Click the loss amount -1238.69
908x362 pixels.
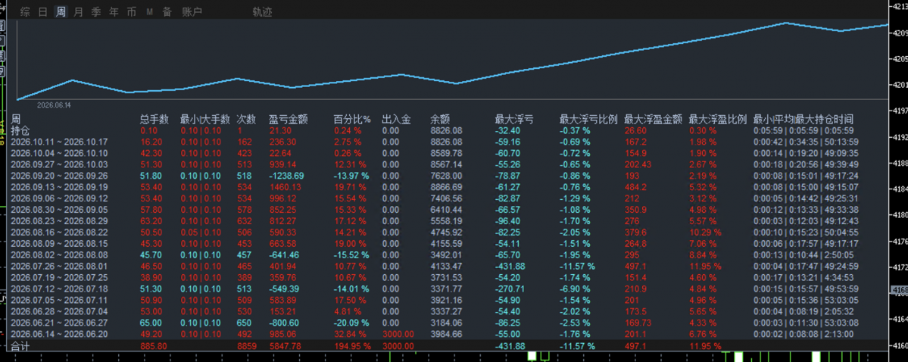tap(287, 176)
